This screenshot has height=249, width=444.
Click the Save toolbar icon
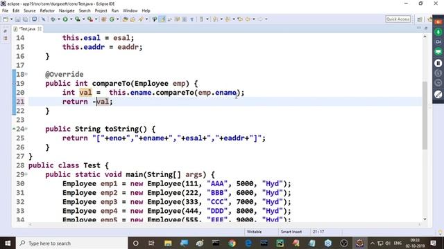18,19
